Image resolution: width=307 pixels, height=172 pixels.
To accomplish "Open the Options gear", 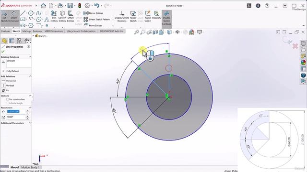I will coord(87,6).
